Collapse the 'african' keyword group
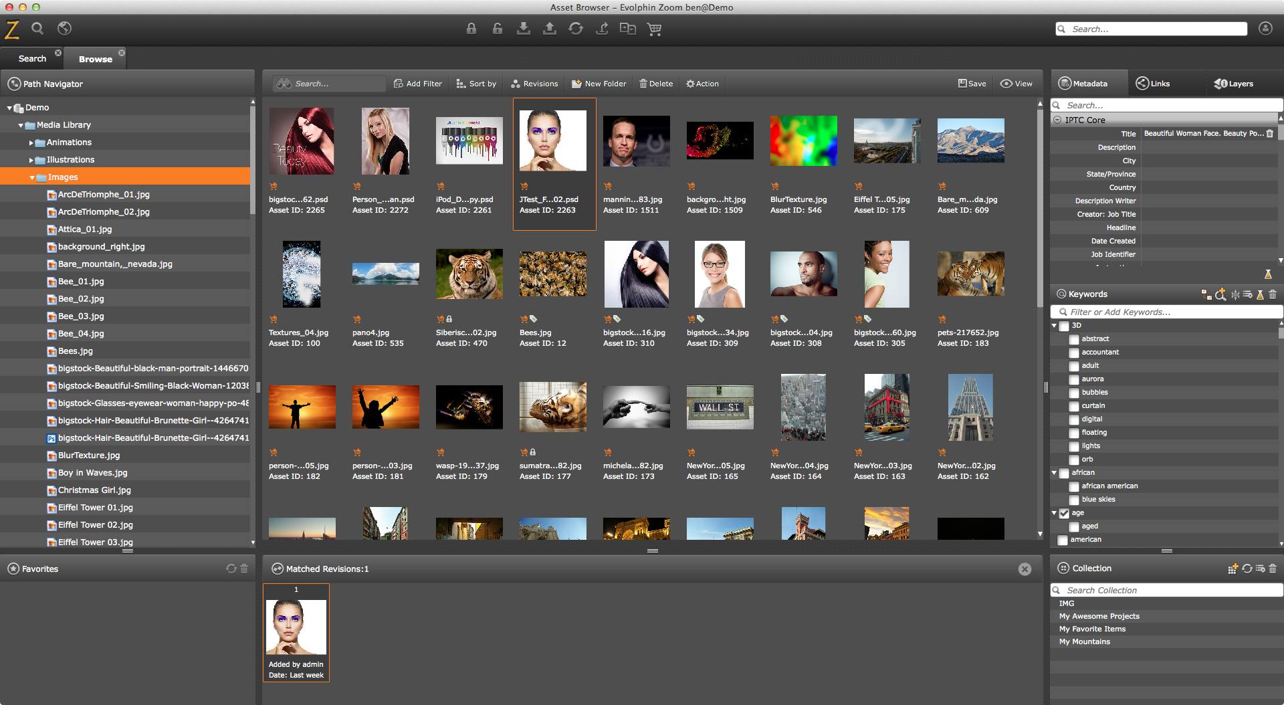Viewport: 1284px width, 705px height. coord(1055,473)
